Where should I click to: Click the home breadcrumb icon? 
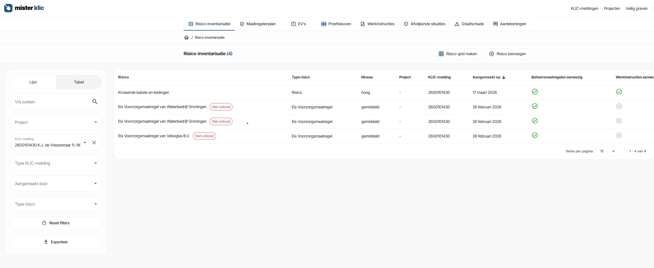tap(186, 38)
